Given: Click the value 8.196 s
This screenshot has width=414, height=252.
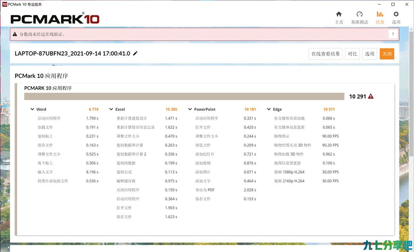Looking at the screenshot, I should tap(92, 172).
